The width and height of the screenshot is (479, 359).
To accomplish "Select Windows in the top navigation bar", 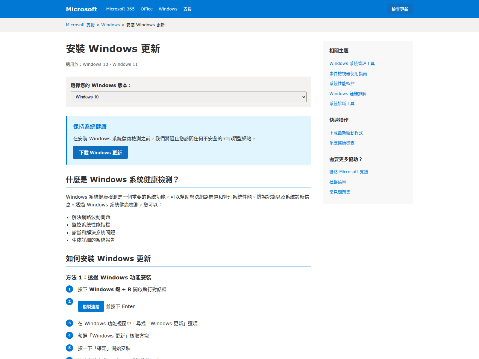I will (168, 9).
